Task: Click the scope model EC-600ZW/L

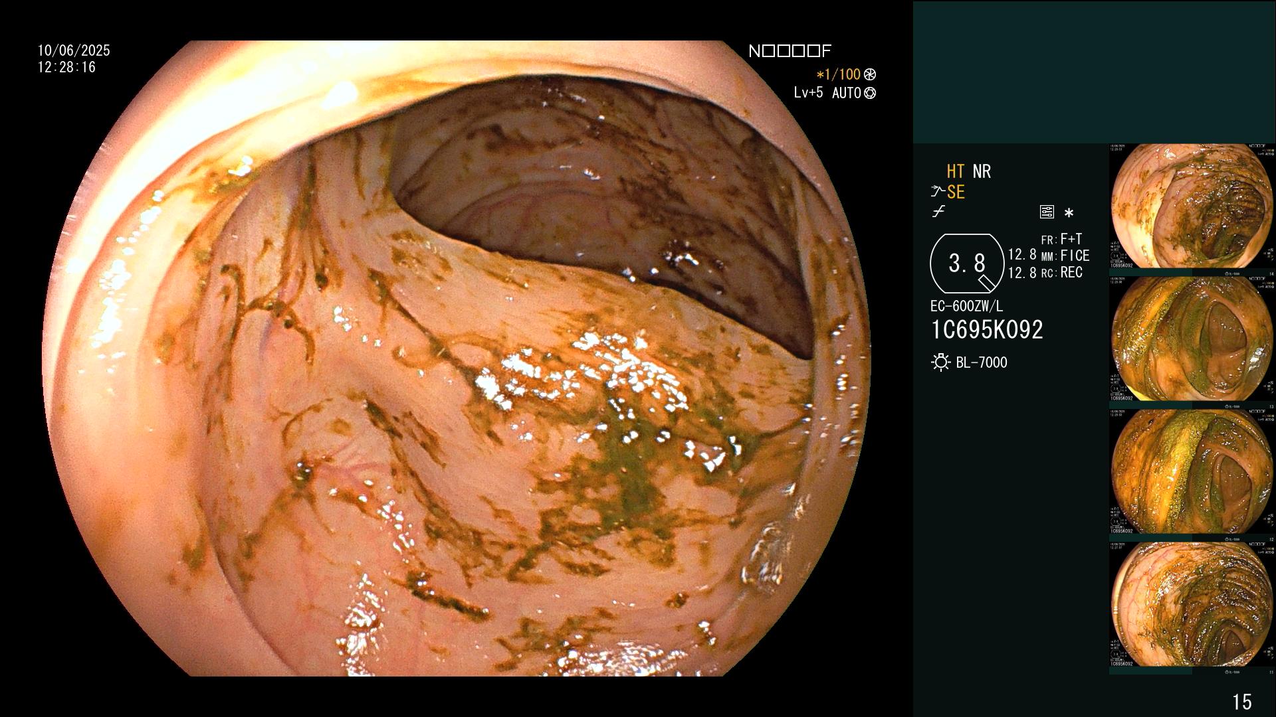Action: click(967, 307)
